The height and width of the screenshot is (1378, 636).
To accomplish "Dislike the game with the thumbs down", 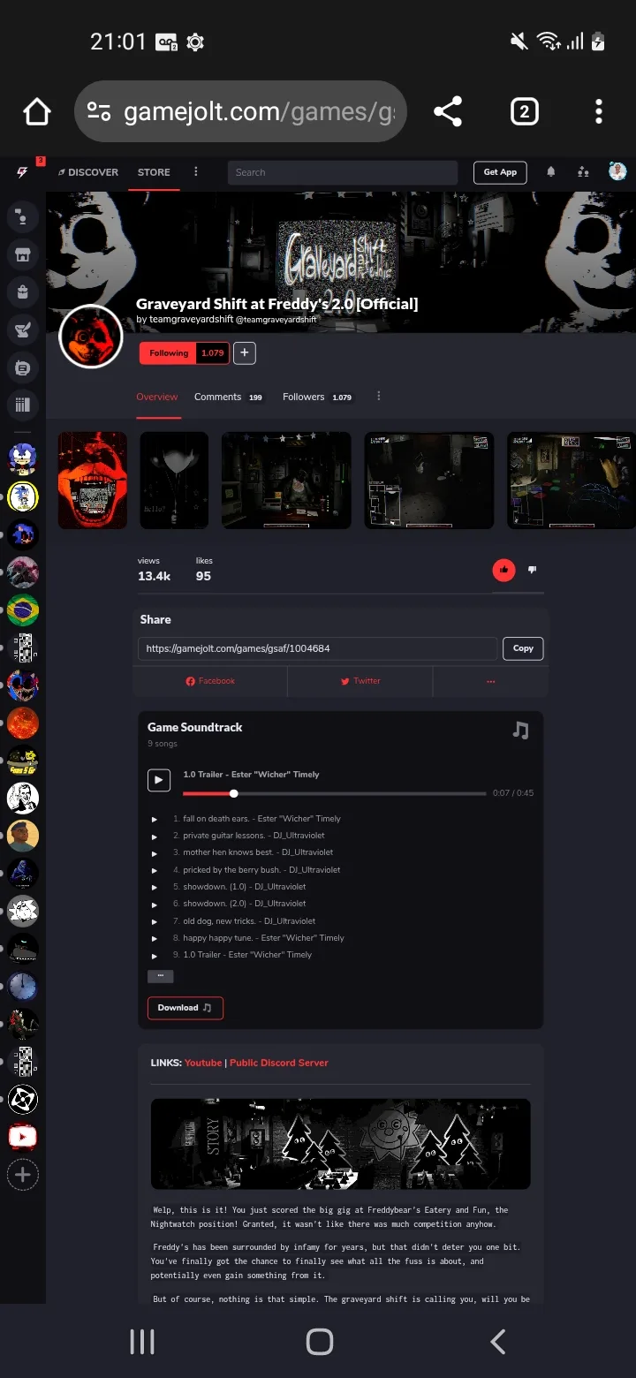I will tap(532, 570).
